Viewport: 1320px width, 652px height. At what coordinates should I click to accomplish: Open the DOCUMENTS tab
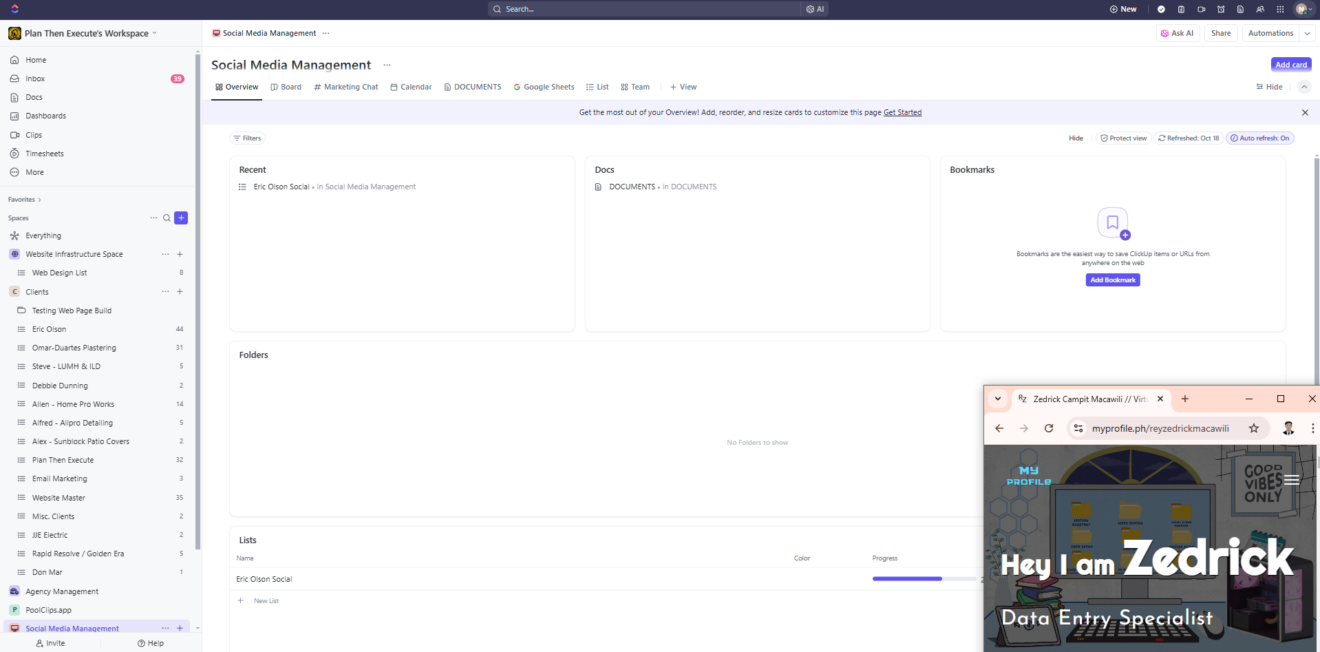tap(473, 87)
